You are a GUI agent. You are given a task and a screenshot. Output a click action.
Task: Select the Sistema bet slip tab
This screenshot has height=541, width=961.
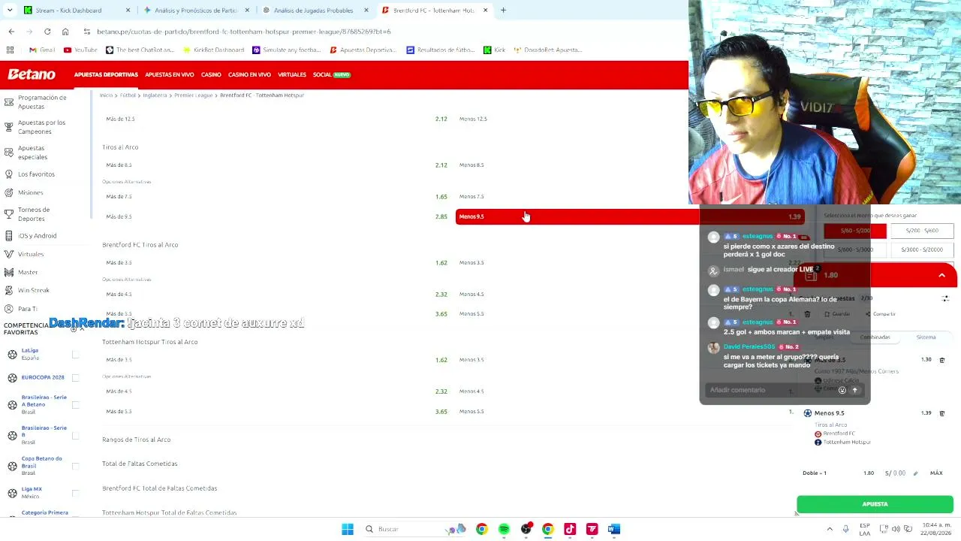926,337
